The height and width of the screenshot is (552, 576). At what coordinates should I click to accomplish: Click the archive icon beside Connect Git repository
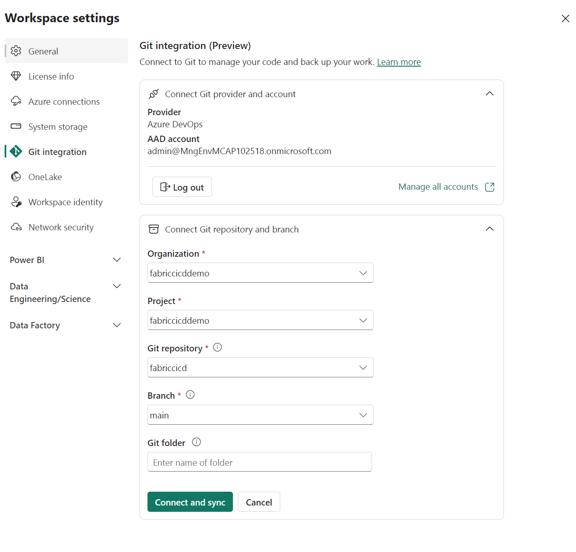click(x=154, y=229)
